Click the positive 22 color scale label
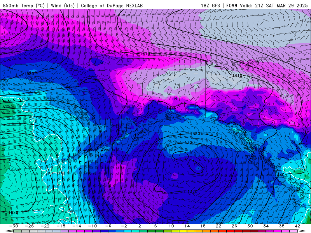 tap(218, 226)
